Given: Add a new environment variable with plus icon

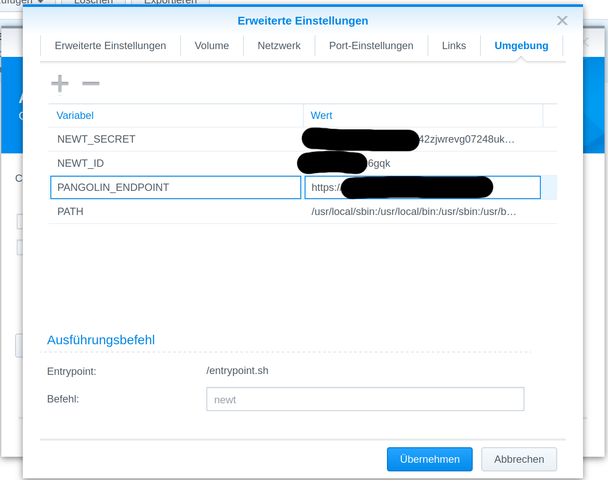Looking at the screenshot, I should [60, 84].
